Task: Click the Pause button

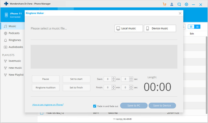Action: (46, 79)
